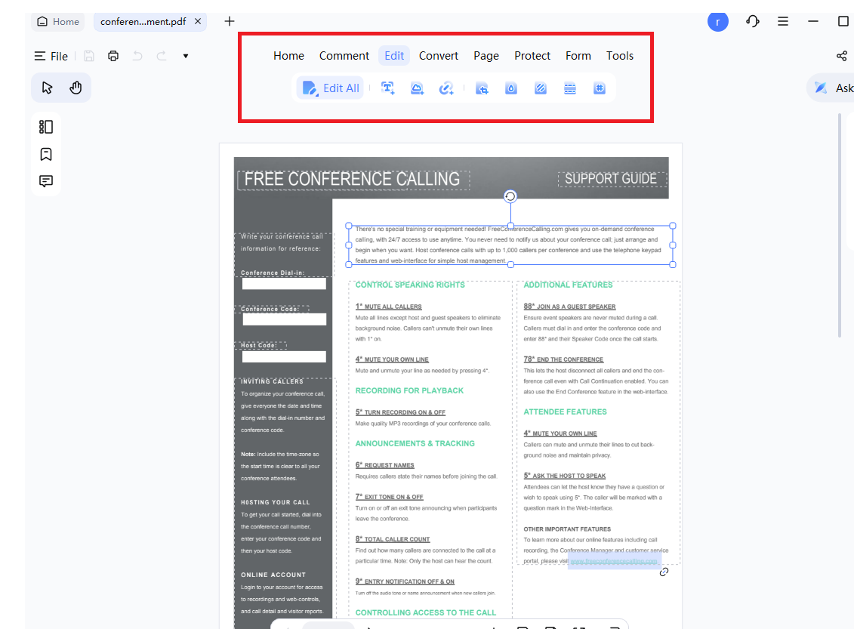Open the Protect tab
Screen dimensions: 854x629
[532, 56]
